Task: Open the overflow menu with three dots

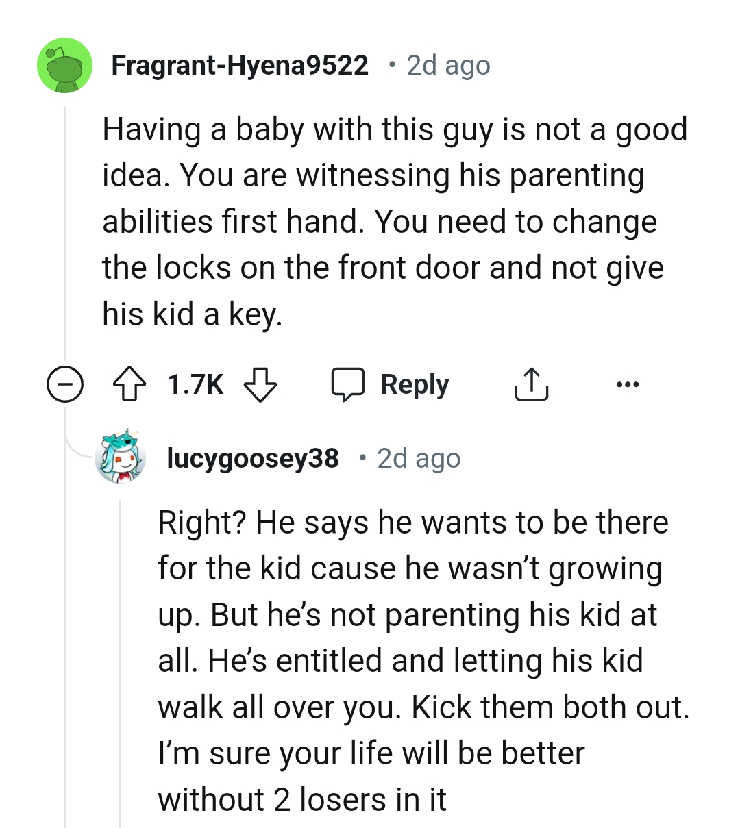Action: pyautogui.click(x=628, y=384)
